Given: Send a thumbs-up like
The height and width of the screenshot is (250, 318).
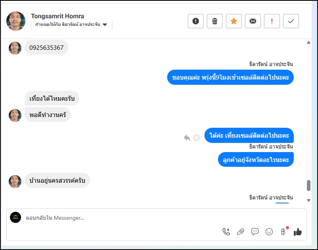Looking at the screenshot, I should (x=298, y=232).
